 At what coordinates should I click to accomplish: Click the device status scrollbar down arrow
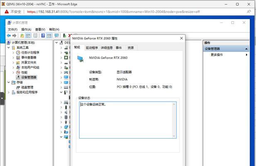point(174,136)
